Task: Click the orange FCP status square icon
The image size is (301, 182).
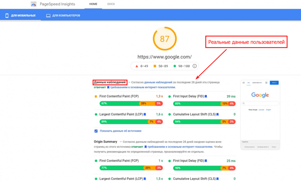Action: (x=96, y=97)
